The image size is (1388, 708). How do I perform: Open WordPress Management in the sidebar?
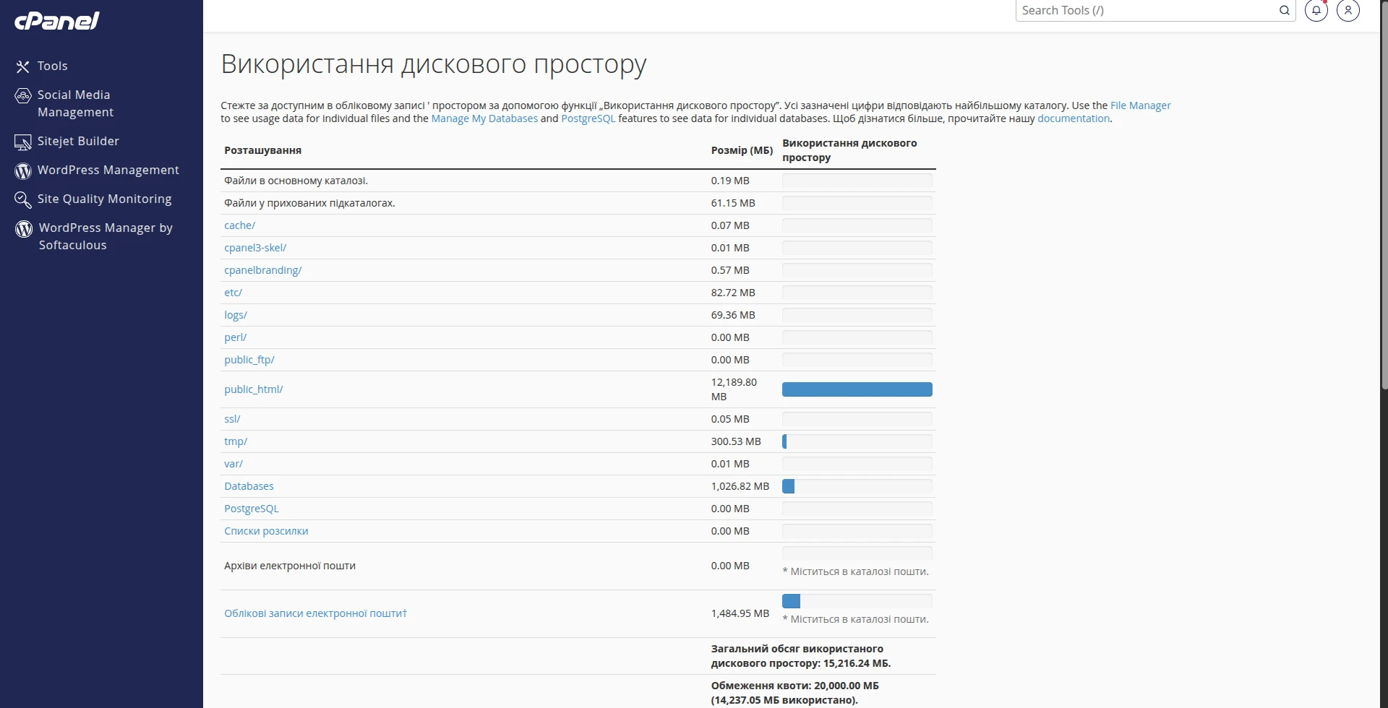pos(110,169)
